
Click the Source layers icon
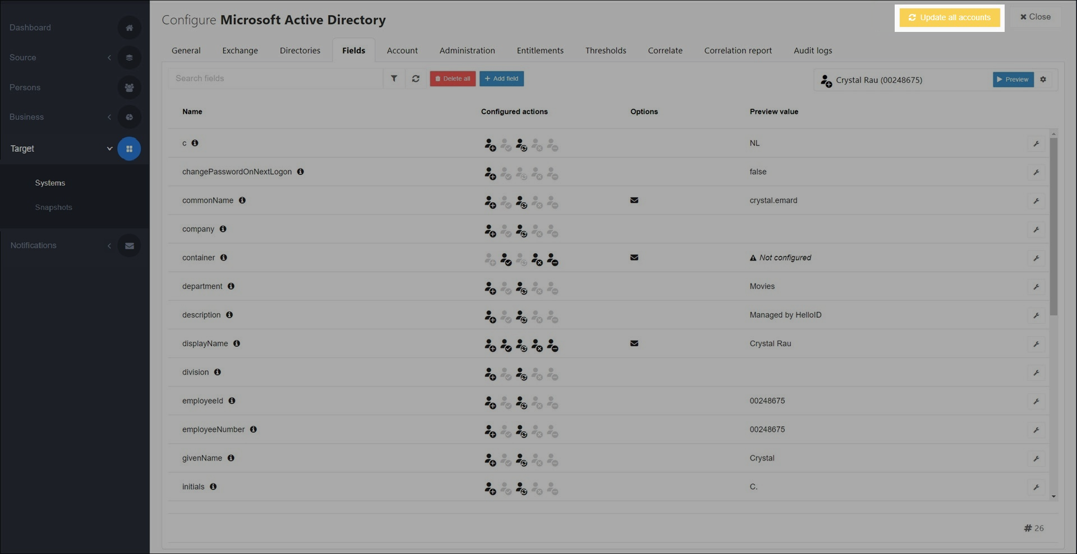pos(129,57)
